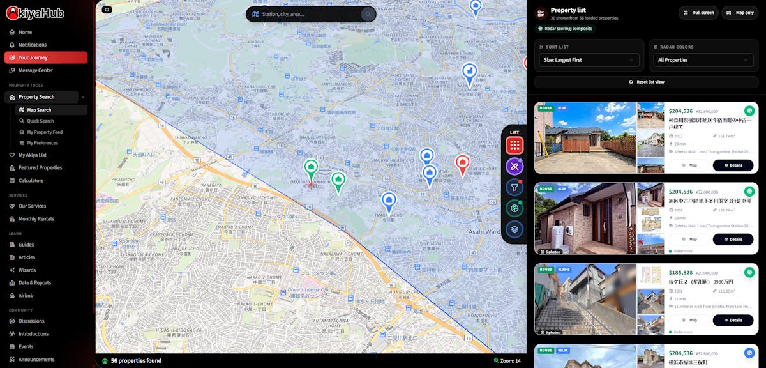Click the red house map pin
This screenshot has width=766, height=368.
pyautogui.click(x=462, y=165)
